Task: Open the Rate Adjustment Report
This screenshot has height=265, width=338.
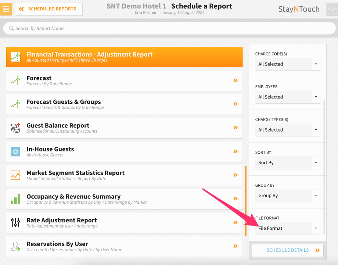Action: 124,223
